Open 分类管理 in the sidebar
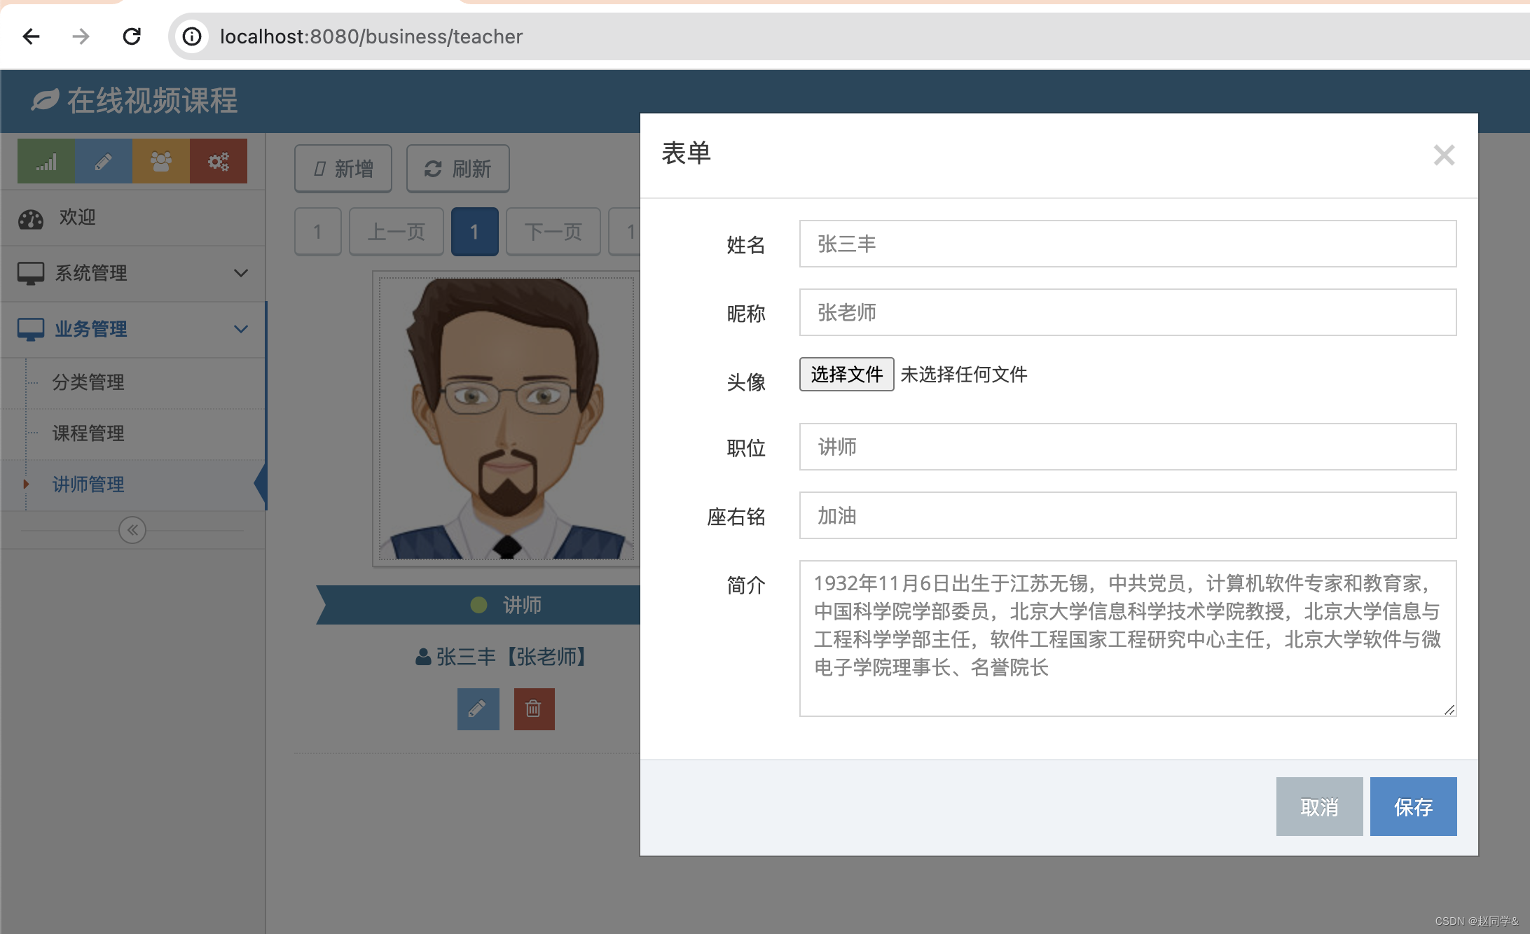 pos(88,382)
